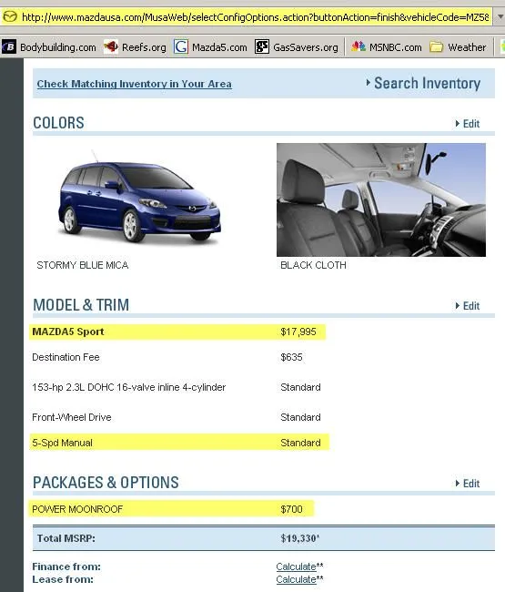Click Calculate link for Lease from
505x592 pixels.
pos(296,579)
